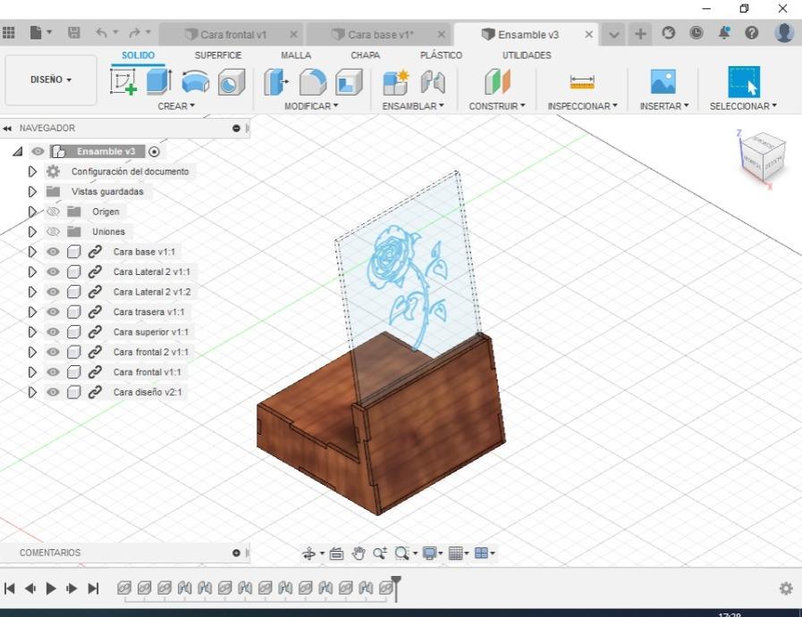Click the Look At icon

pos(336,553)
